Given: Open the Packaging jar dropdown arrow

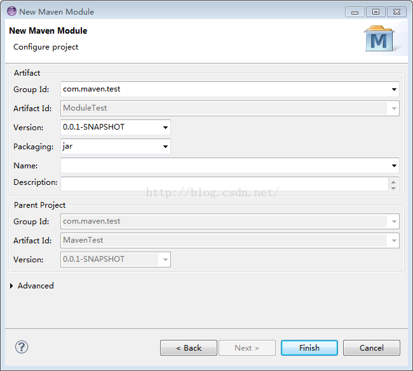Looking at the screenshot, I should pos(165,146).
